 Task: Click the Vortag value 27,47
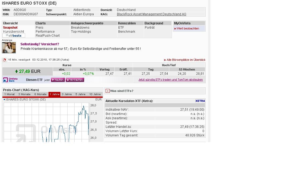109,74
